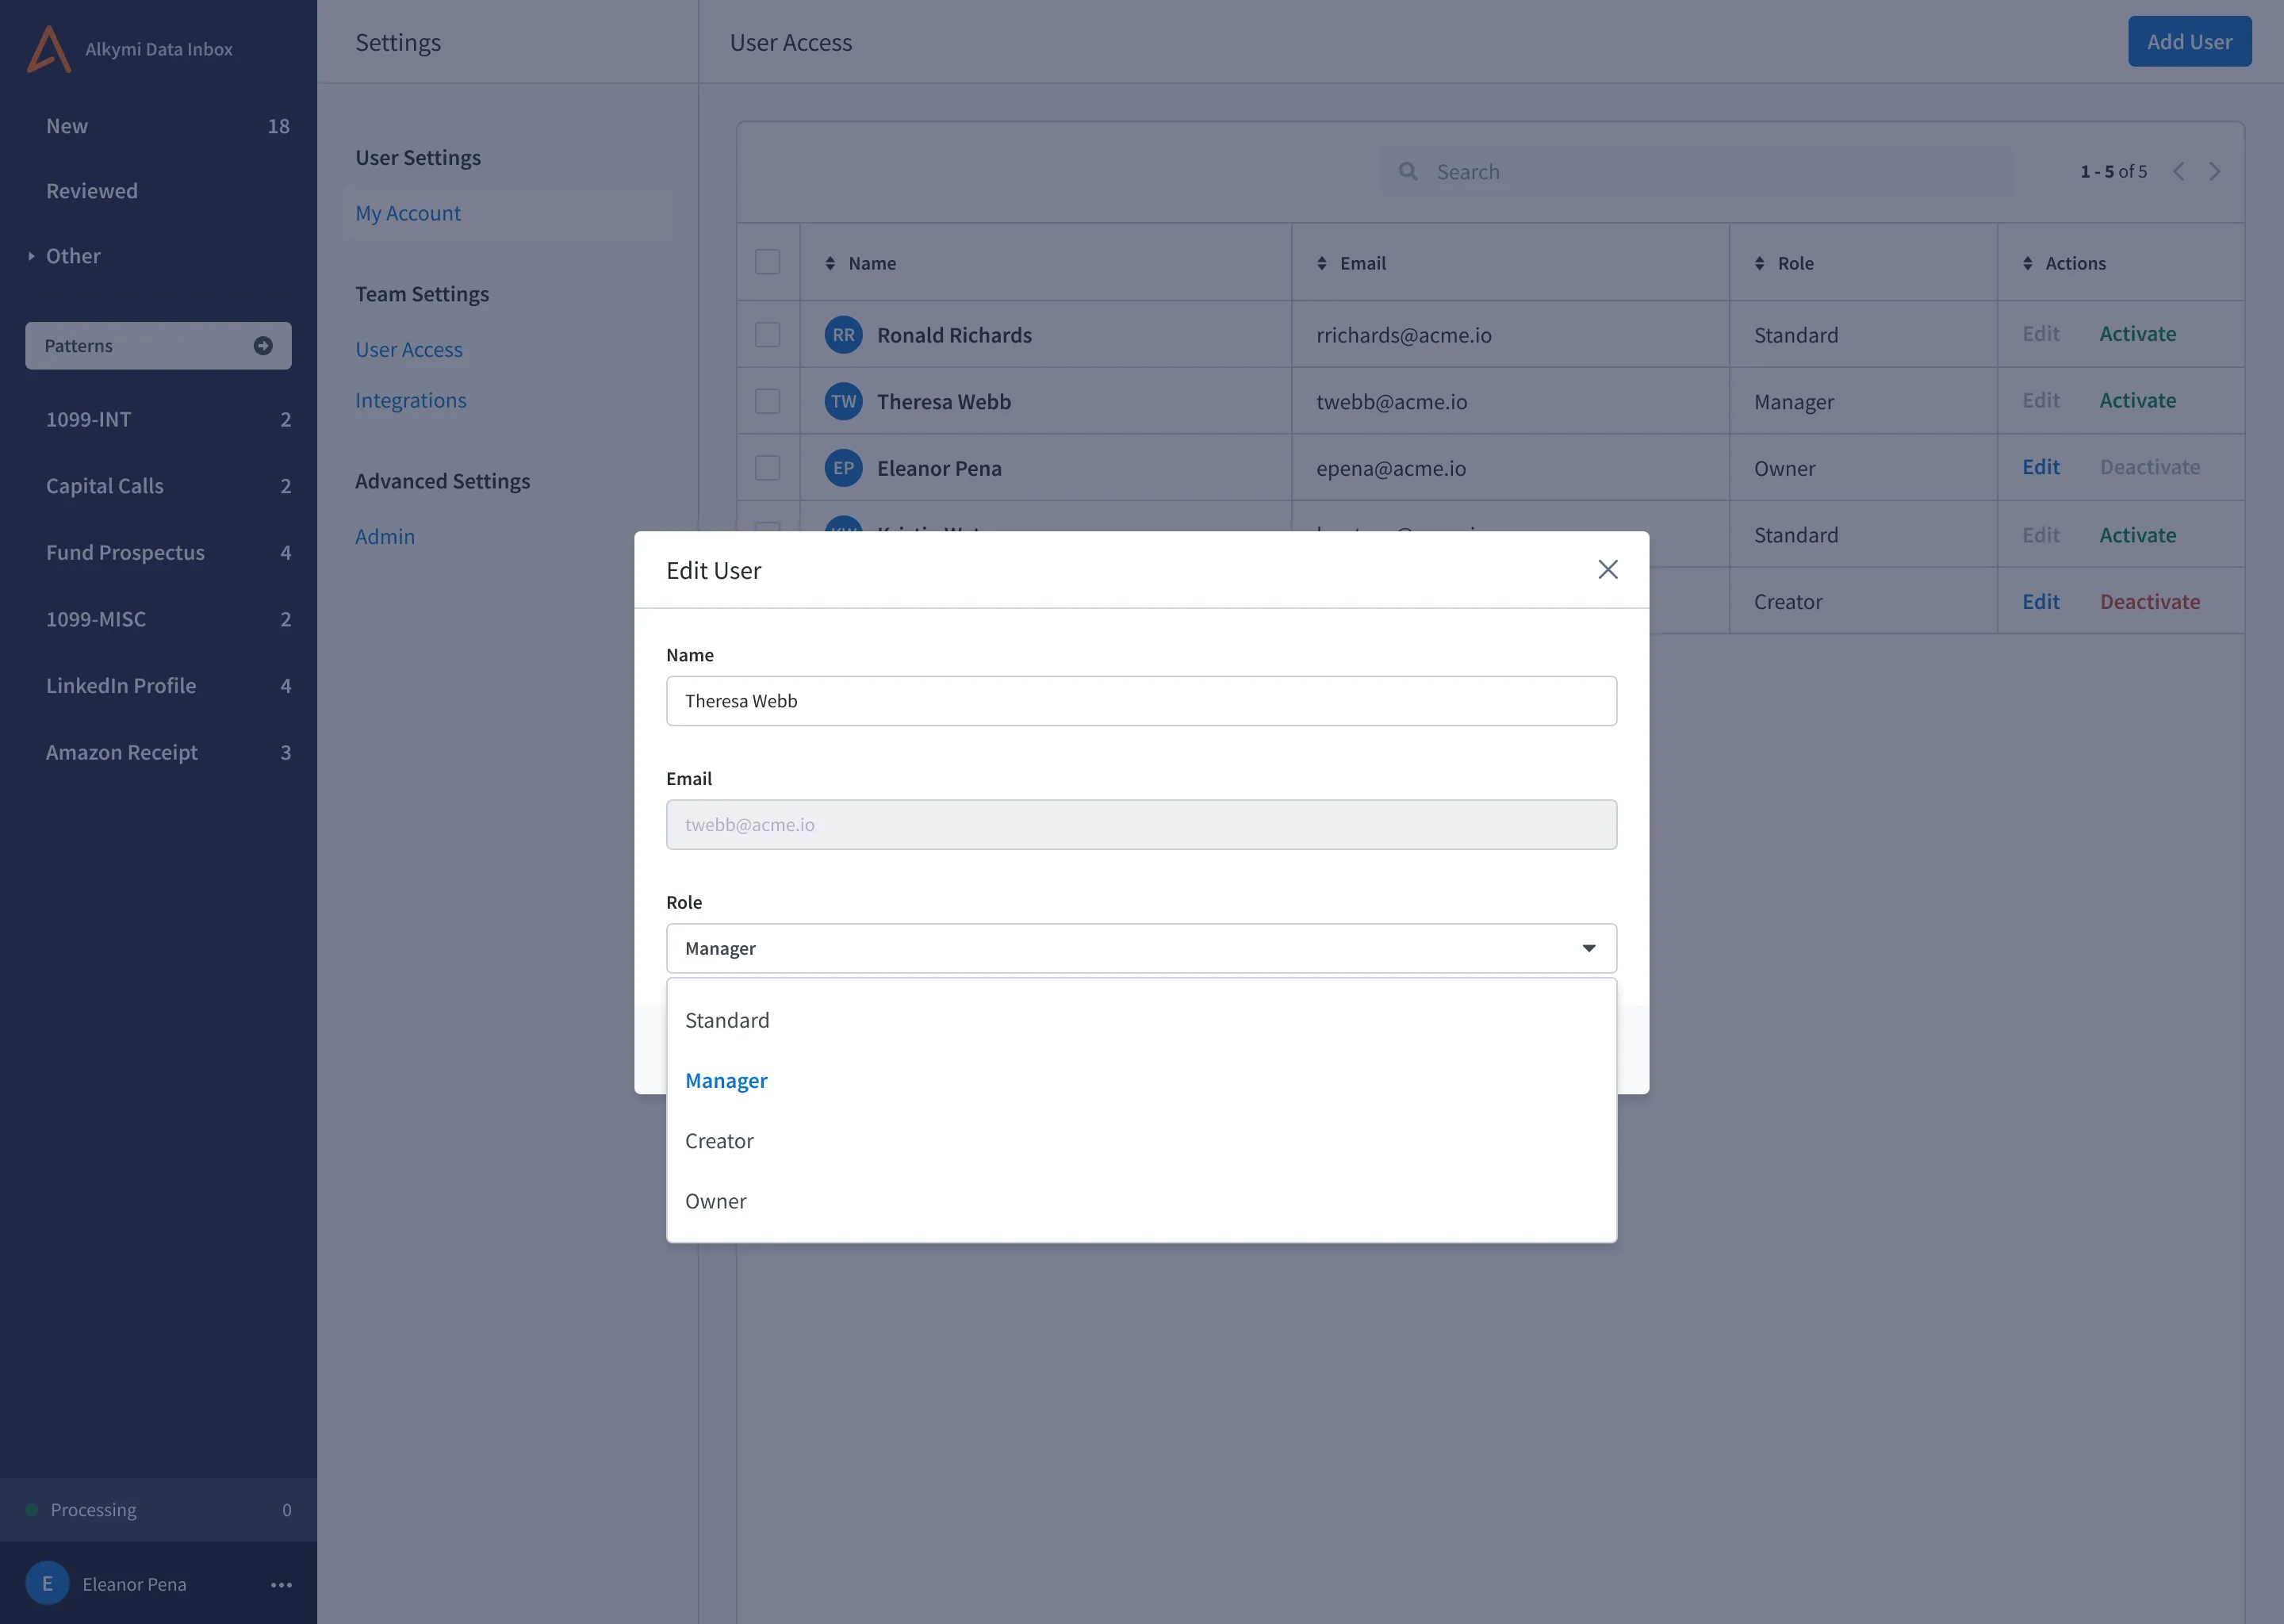
Task: Choose Owner from the role list
Action: [x=1141, y=1201]
